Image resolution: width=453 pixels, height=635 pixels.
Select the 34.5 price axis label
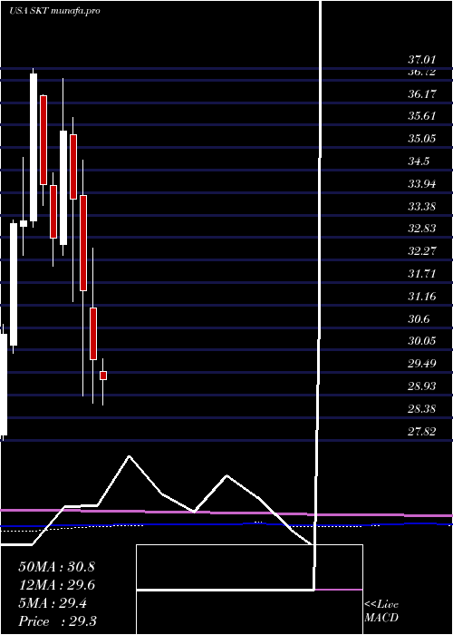click(x=419, y=161)
